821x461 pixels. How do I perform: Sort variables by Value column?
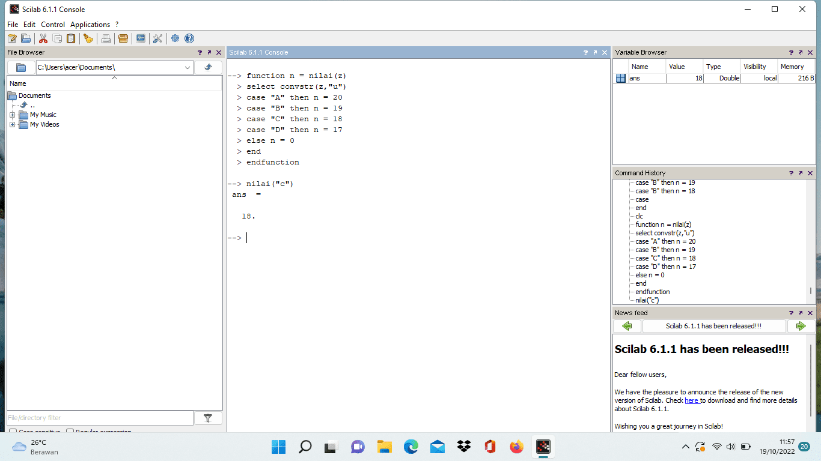[685, 67]
